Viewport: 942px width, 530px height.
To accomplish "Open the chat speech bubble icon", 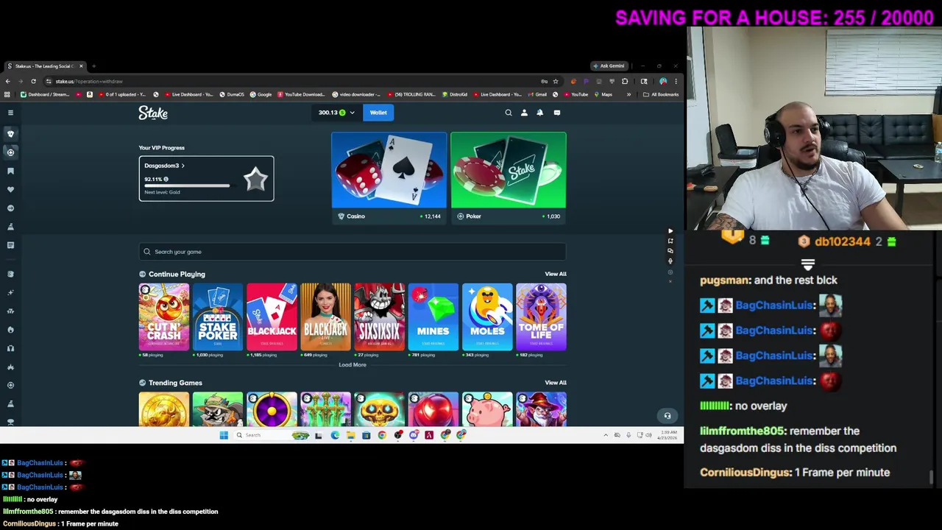I will pos(556,113).
